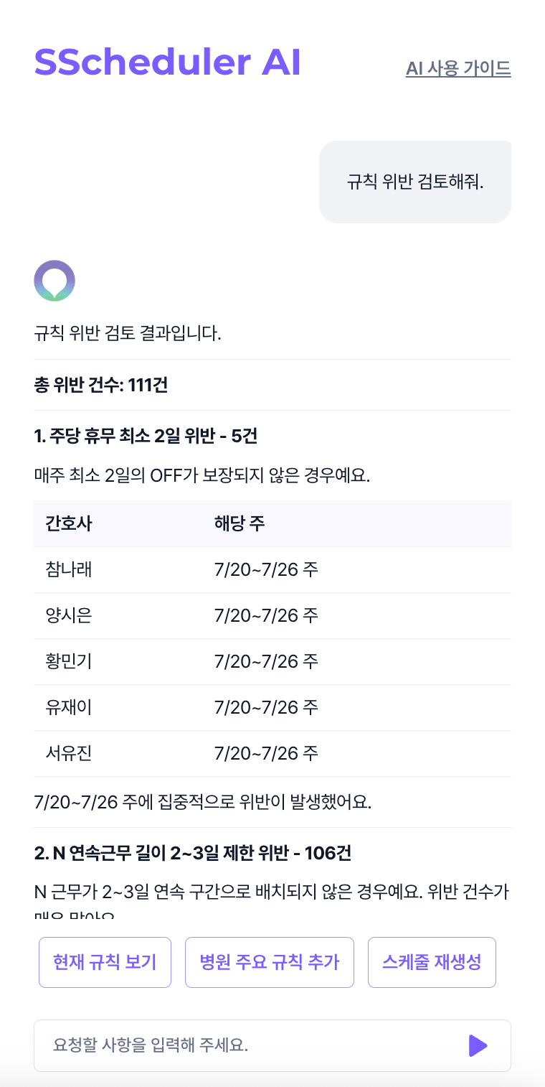The height and width of the screenshot is (1087, 545).
Task: Click the user message bubble 규칙 위반 검토해줘
Action: pos(415,182)
